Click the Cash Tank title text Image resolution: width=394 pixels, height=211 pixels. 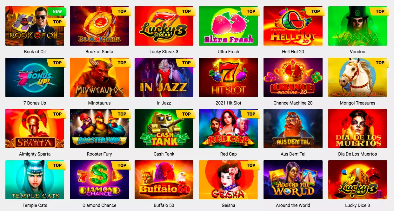click(164, 154)
